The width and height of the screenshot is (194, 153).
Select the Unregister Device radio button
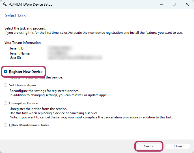[6, 103]
